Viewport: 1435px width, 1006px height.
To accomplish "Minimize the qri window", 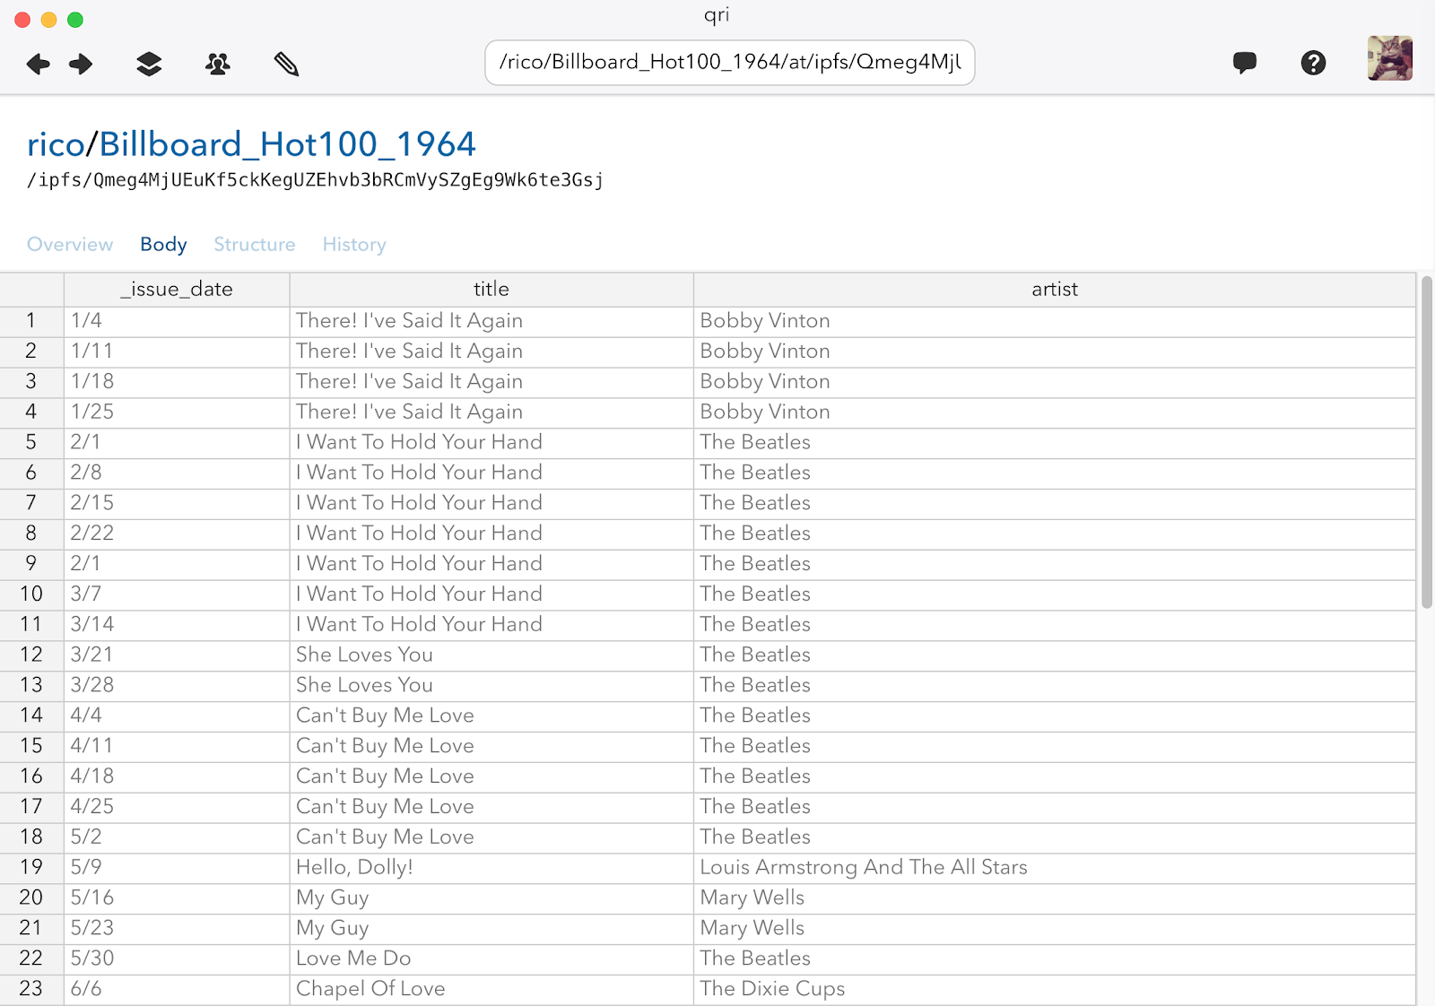I will click(49, 20).
